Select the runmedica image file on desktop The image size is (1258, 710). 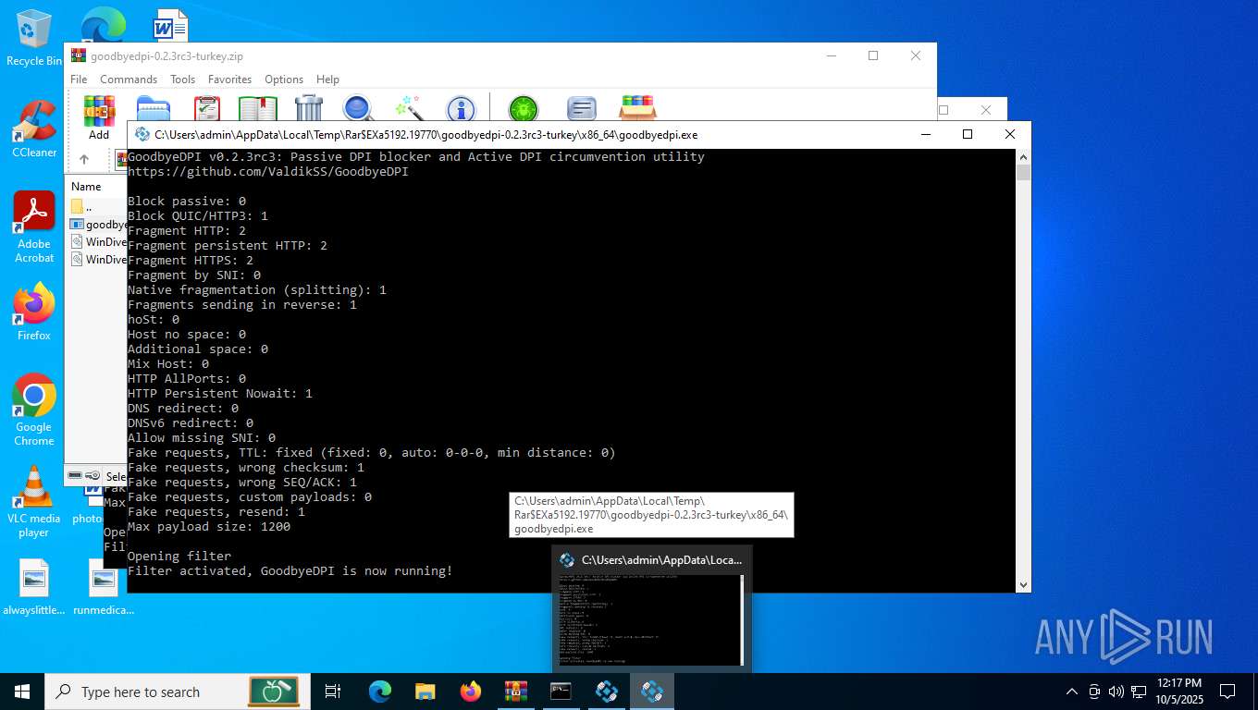tap(104, 588)
